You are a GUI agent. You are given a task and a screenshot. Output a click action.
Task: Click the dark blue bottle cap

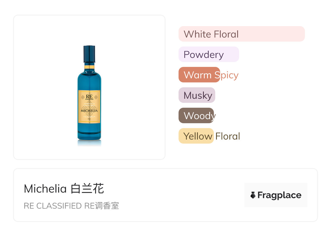point(89,54)
